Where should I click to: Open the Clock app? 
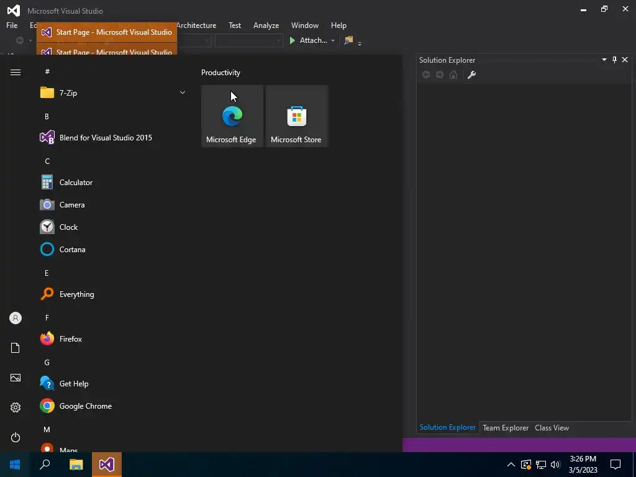point(114,227)
